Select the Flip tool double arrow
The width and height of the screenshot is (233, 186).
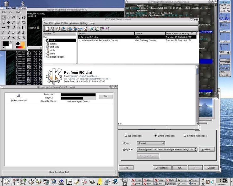coord(3,28)
